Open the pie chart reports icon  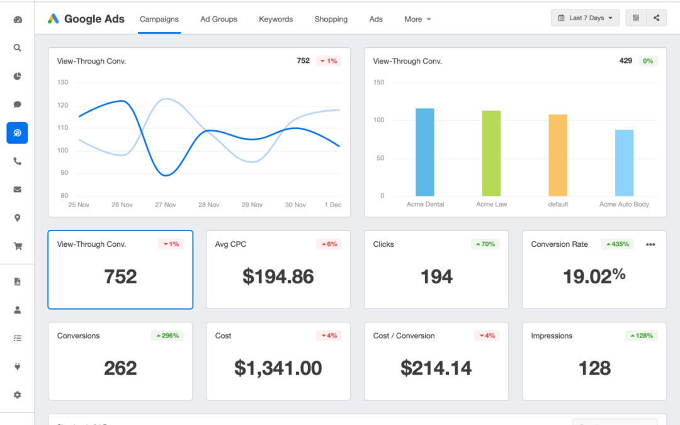coord(17,76)
